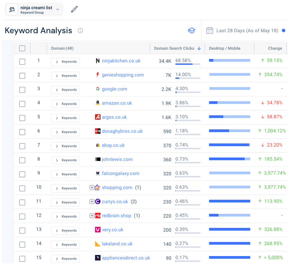Check the checkbox for argos.co.uk row
Screen dimensions: 292x268
pyautogui.click(x=22, y=118)
